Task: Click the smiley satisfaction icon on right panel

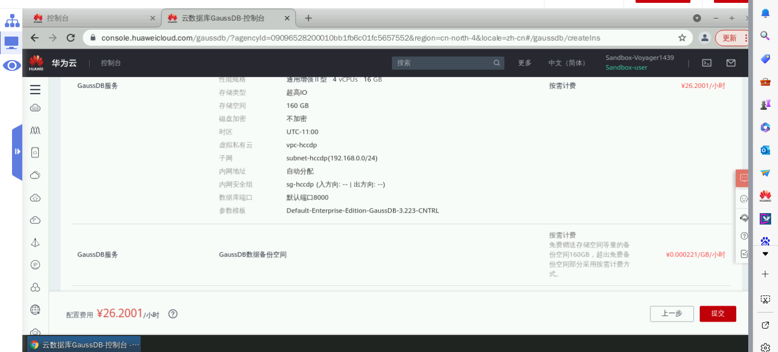Action: pos(744,199)
